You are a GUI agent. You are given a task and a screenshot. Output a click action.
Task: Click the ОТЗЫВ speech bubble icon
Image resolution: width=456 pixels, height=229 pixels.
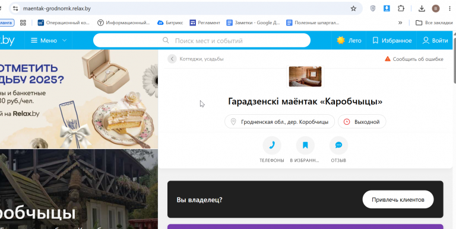click(x=338, y=145)
